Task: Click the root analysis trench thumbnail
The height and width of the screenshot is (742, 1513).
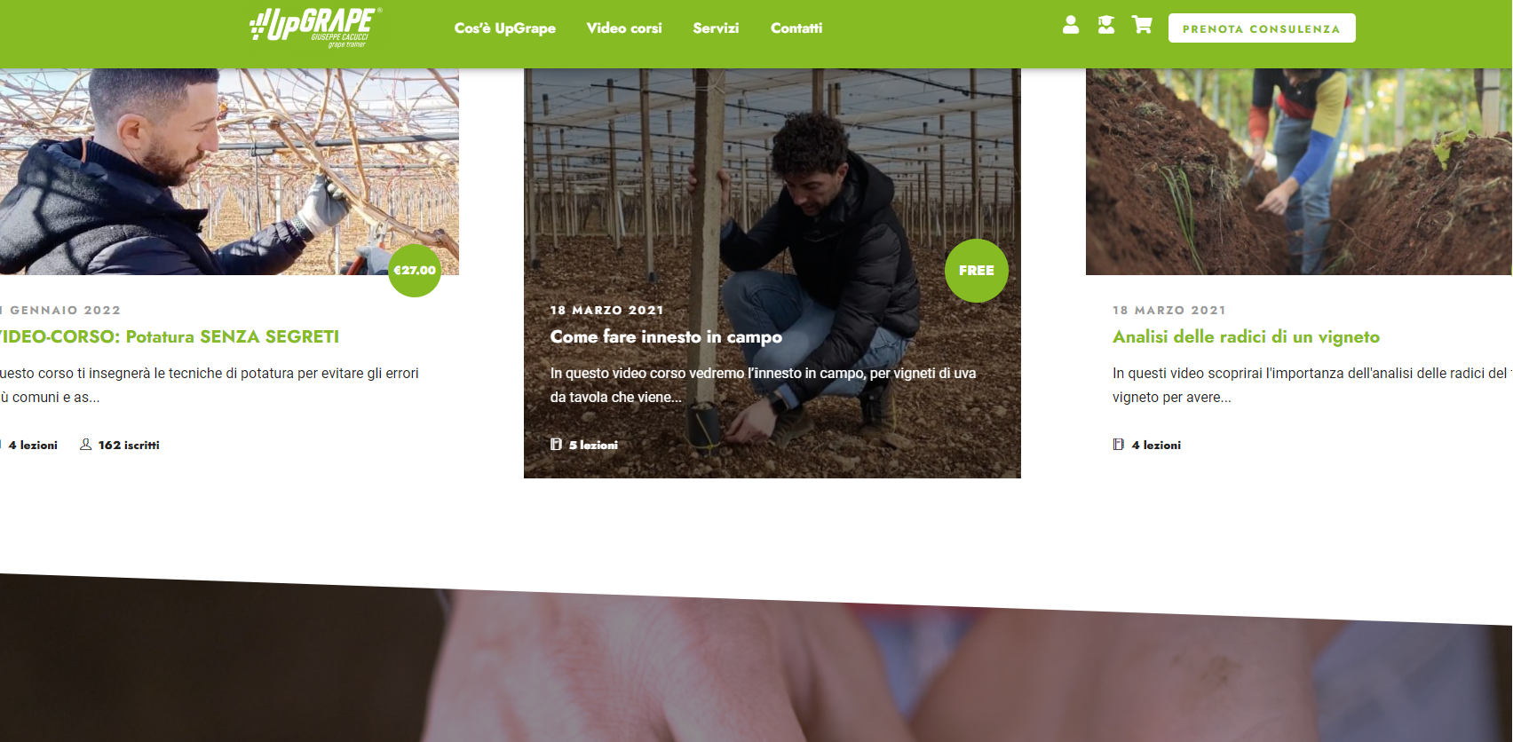Action: click(1299, 171)
